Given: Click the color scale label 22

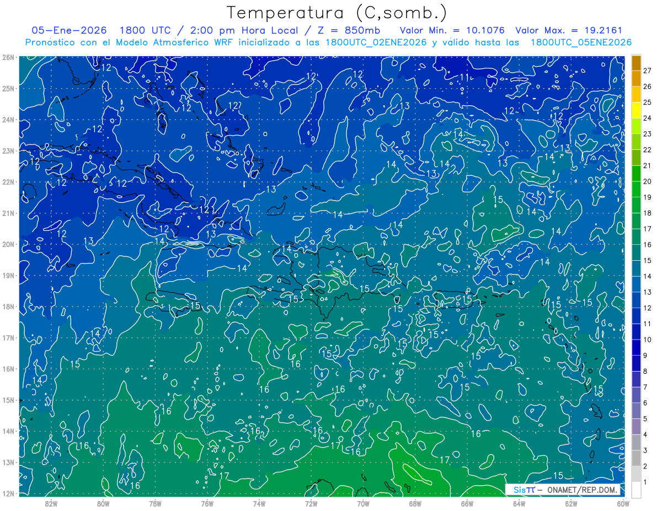Looking at the screenshot, I should [x=648, y=150].
